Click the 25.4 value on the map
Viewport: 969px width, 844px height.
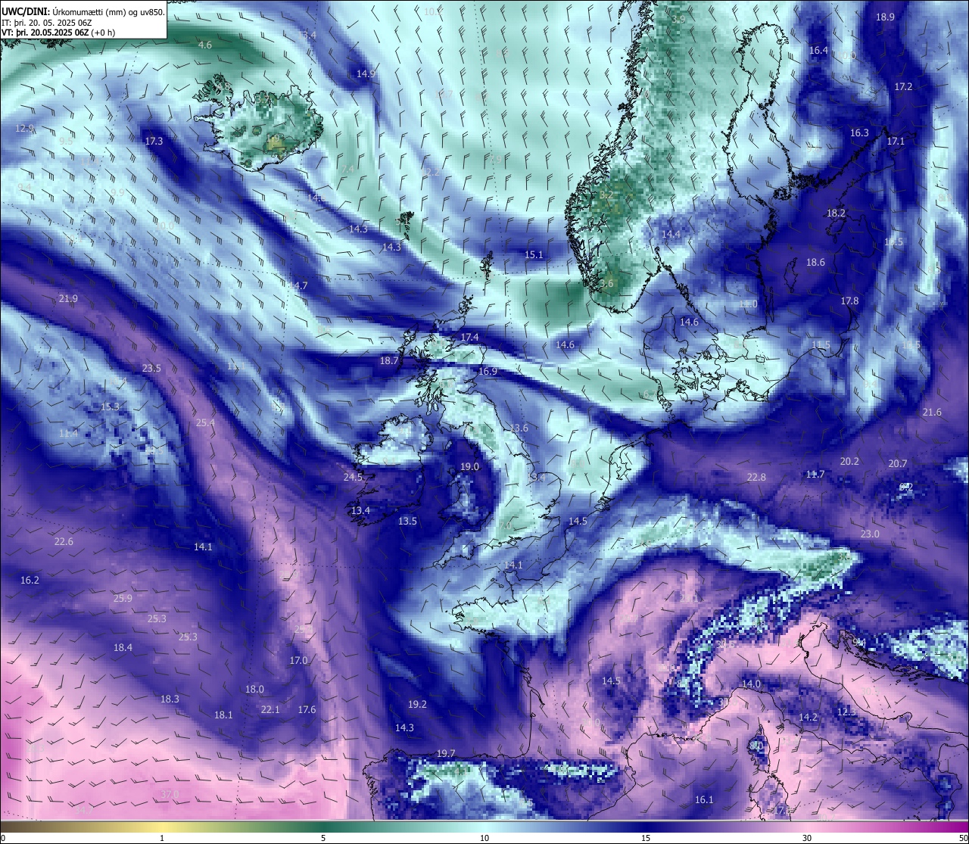point(205,422)
